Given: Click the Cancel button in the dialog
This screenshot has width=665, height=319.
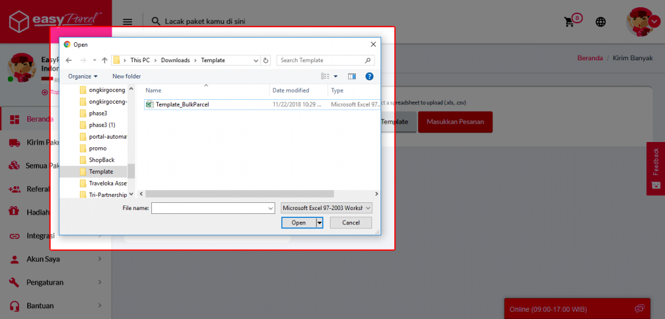Looking at the screenshot, I should point(351,222).
